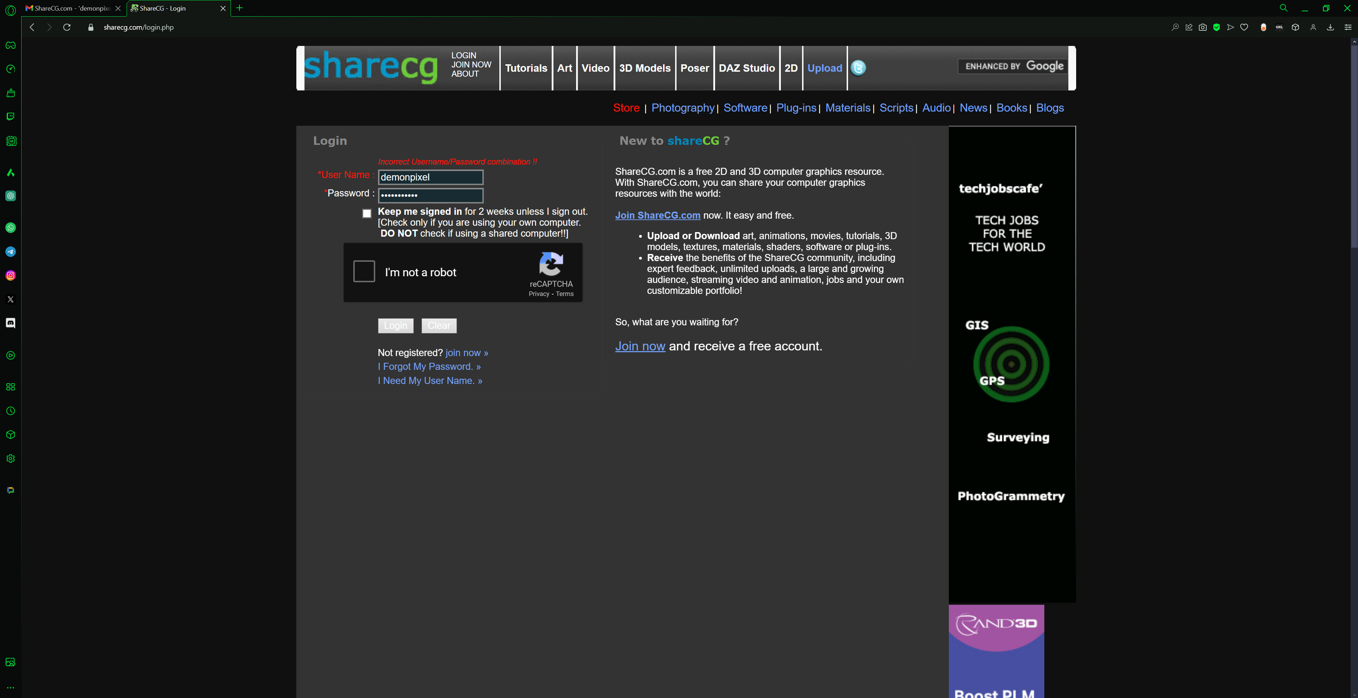Open GX Cleaner broom icon

11,93
